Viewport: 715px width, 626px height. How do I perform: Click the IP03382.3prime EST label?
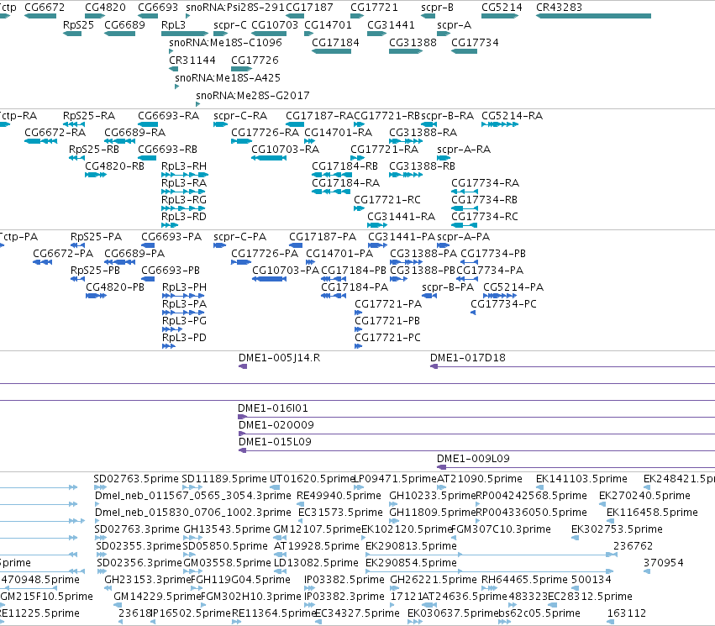344,596
